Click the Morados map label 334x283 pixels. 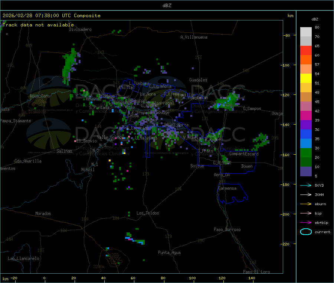43,213
